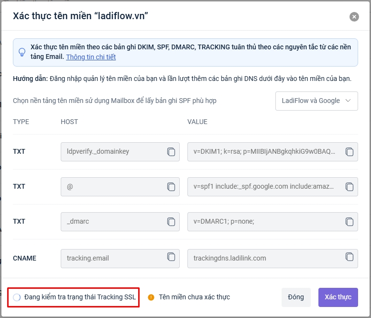Screen dimensions: 371x318
Task: Click the lightbulb info icon
Action: (x=22, y=52)
